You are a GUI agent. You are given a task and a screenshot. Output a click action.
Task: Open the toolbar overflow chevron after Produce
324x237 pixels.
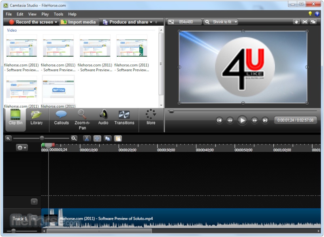tap(156, 22)
